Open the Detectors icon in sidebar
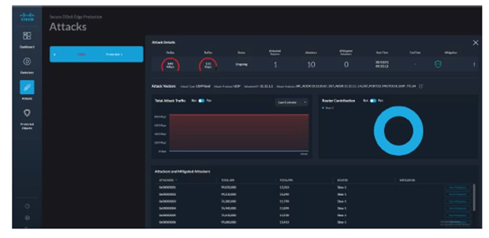The height and width of the screenshot is (238, 489). (x=27, y=61)
